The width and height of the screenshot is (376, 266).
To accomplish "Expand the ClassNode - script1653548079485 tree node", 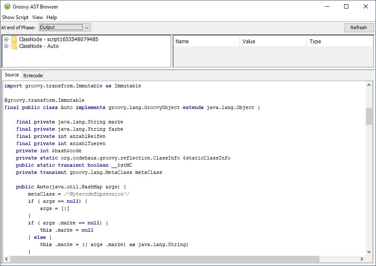I will click(x=6, y=39).
